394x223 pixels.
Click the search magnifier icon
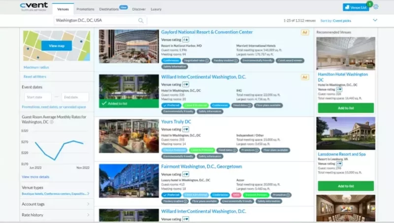(x=141, y=21)
